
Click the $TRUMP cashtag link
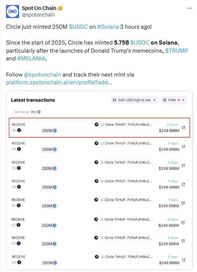176,51
